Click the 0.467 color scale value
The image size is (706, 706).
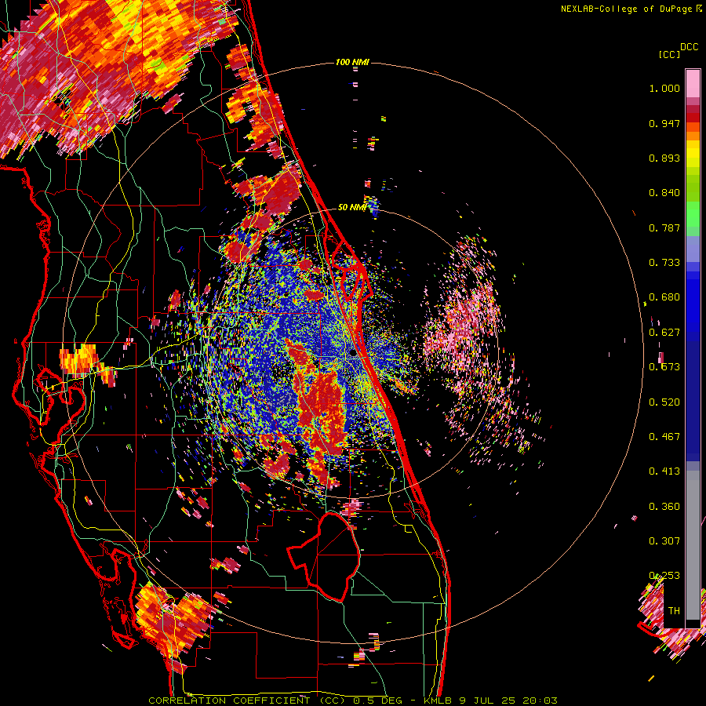(664, 437)
